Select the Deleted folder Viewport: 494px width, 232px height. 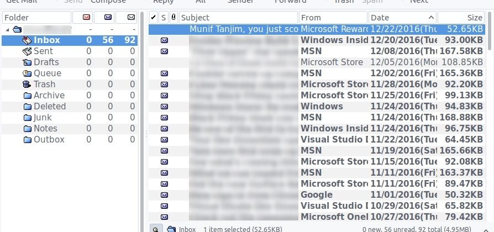click(70, 107)
